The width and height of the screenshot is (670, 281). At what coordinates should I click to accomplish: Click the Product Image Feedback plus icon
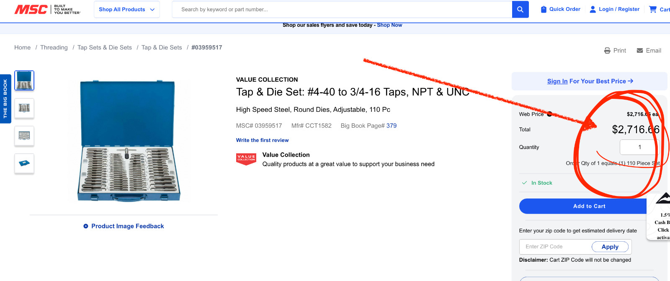86,226
